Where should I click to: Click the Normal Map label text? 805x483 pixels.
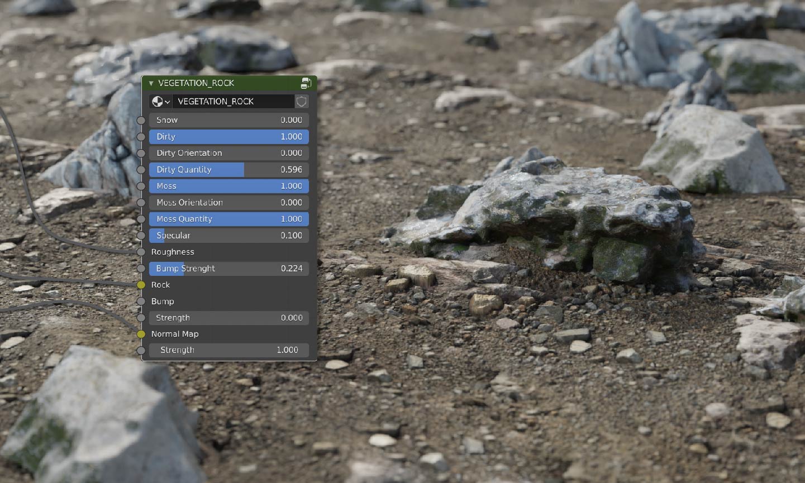175,334
